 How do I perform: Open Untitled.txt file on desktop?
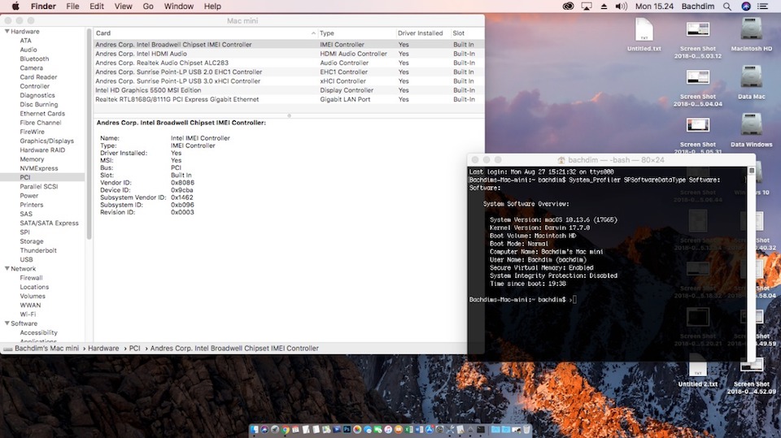644,31
